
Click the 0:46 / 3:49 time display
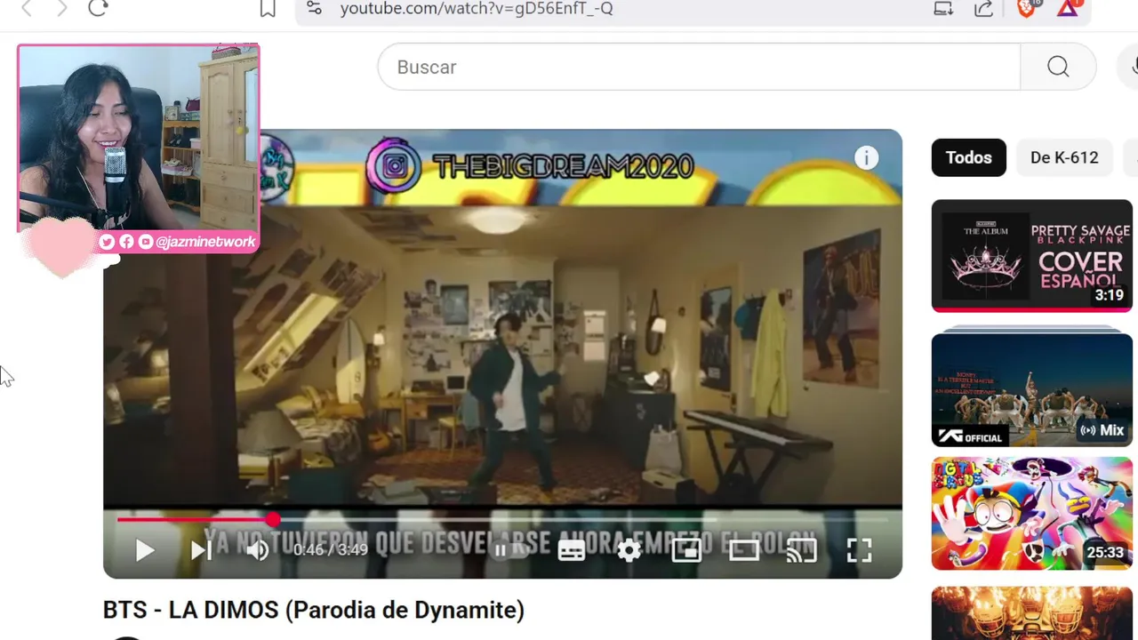[330, 550]
